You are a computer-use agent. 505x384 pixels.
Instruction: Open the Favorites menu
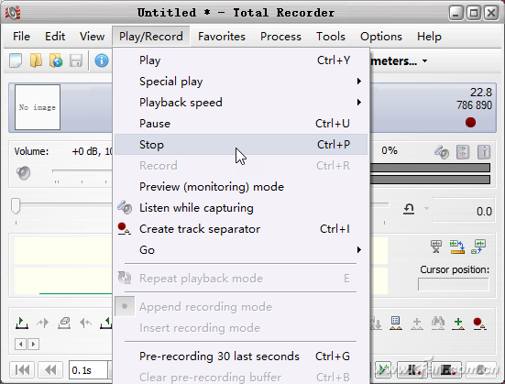(x=222, y=37)
